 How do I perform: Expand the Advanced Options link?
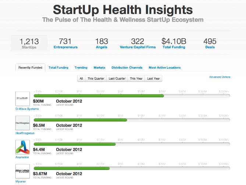point(220,77)
